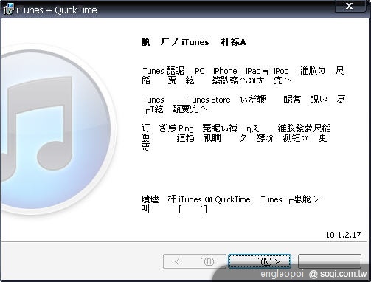Click the paragraph mentioning Ping
The image size is (371, 282).
[236, 137]
